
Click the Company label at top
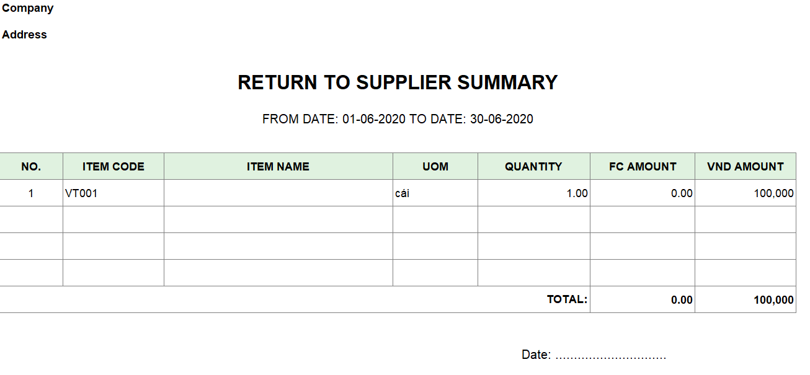[x=28, y=9]
